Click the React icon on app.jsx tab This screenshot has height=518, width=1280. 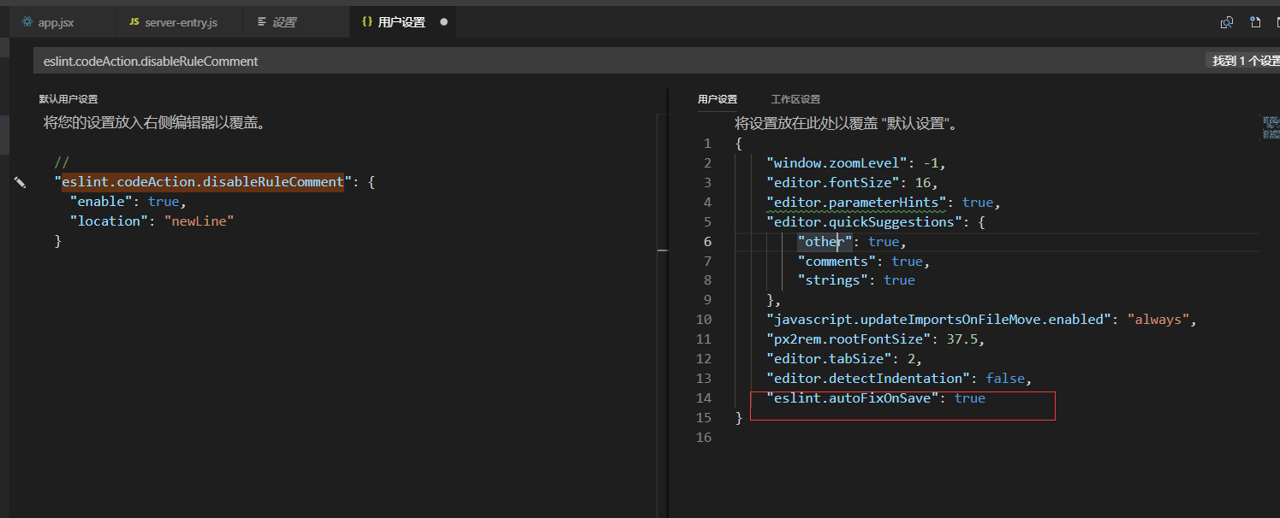27,22
